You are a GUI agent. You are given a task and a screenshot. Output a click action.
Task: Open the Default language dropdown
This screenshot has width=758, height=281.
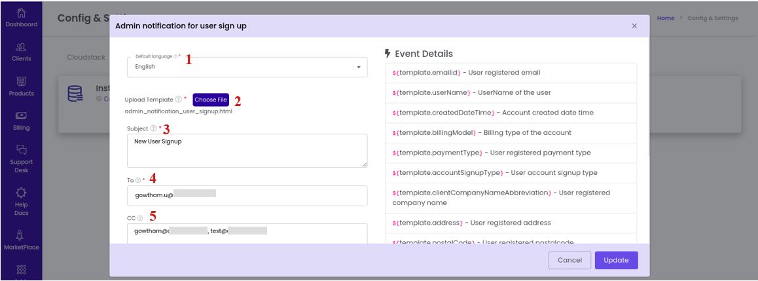tap(247, 67)
